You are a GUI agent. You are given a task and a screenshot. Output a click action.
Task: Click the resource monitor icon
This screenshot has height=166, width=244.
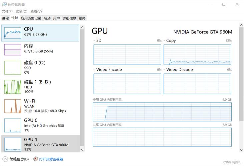[36, 159]
